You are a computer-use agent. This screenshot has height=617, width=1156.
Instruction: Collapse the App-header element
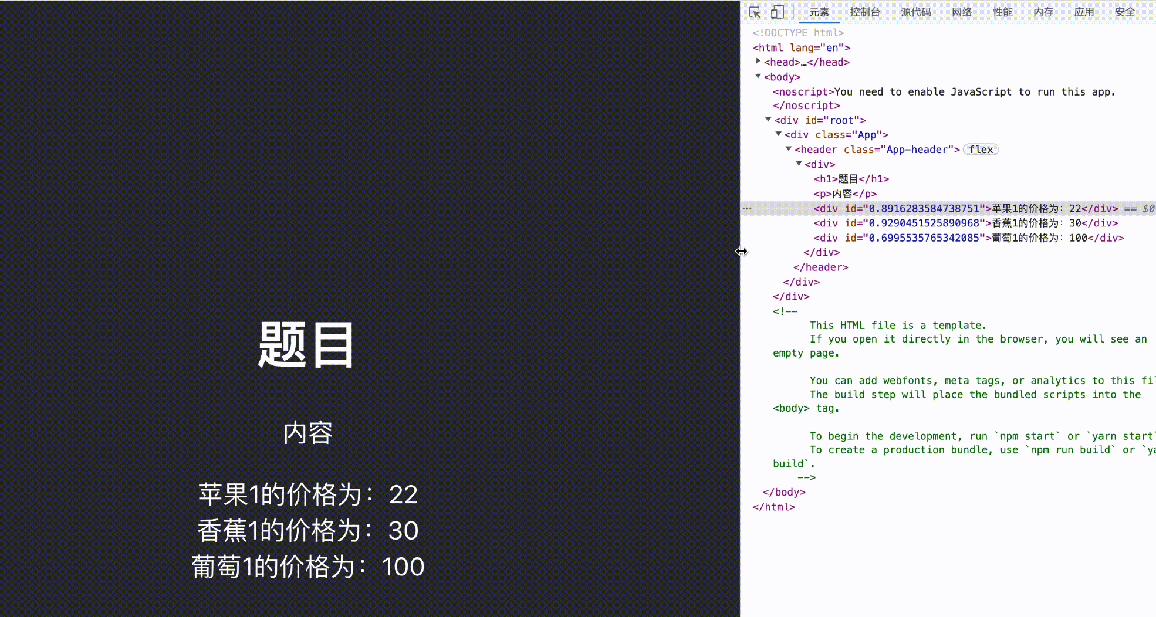789,149
